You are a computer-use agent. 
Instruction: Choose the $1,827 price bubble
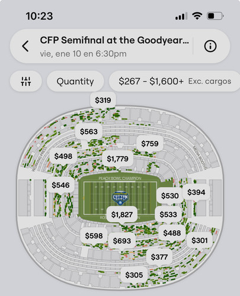coord(122,214)
